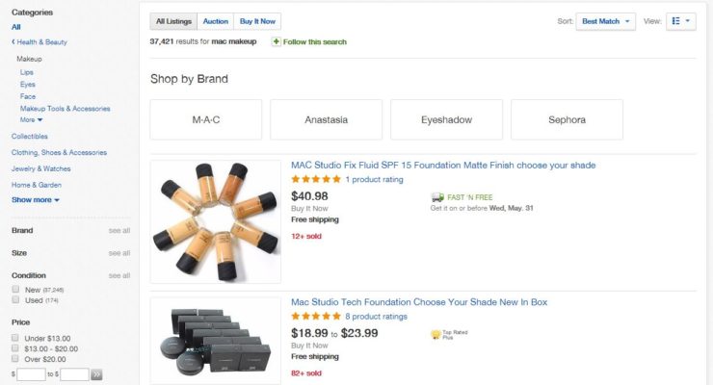This screenshot has height=385, width=713.
Task: Click the green plus icon to follow search
Action: 277,42
